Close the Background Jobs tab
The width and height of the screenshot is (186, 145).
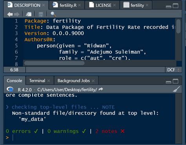pos(93,81)
